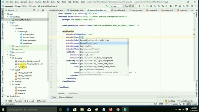Open the Store icon on the taskbar
The width and height of the screenshot is (199, 112).
[75, 110]
